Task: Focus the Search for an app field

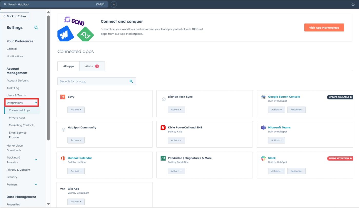Action: coord(97,81)
